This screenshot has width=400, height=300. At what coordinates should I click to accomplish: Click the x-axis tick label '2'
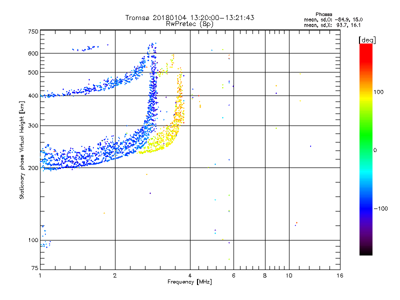click(115, 275)
